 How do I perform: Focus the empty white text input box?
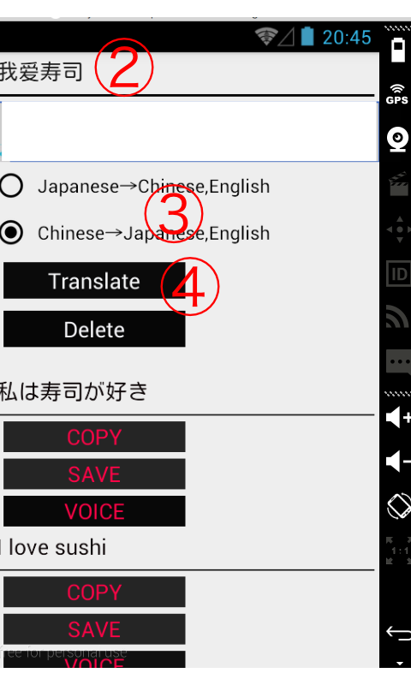189,132
